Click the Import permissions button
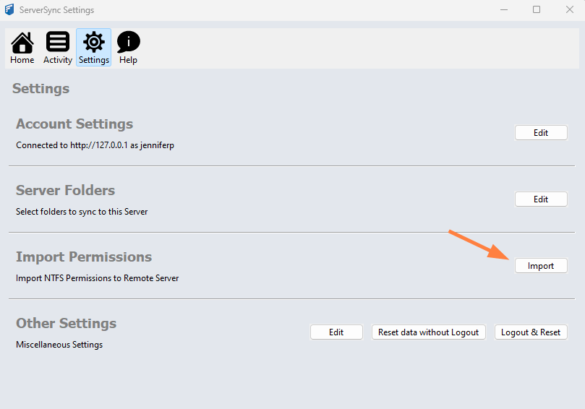The width and height of the screenshot is (585, 409). point(540,266)
